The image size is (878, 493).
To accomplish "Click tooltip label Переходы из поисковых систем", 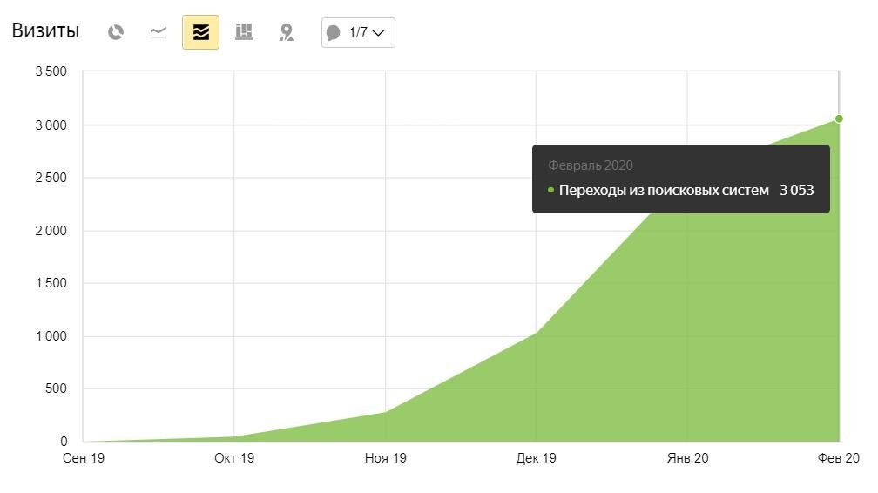I will pos(664,191).
